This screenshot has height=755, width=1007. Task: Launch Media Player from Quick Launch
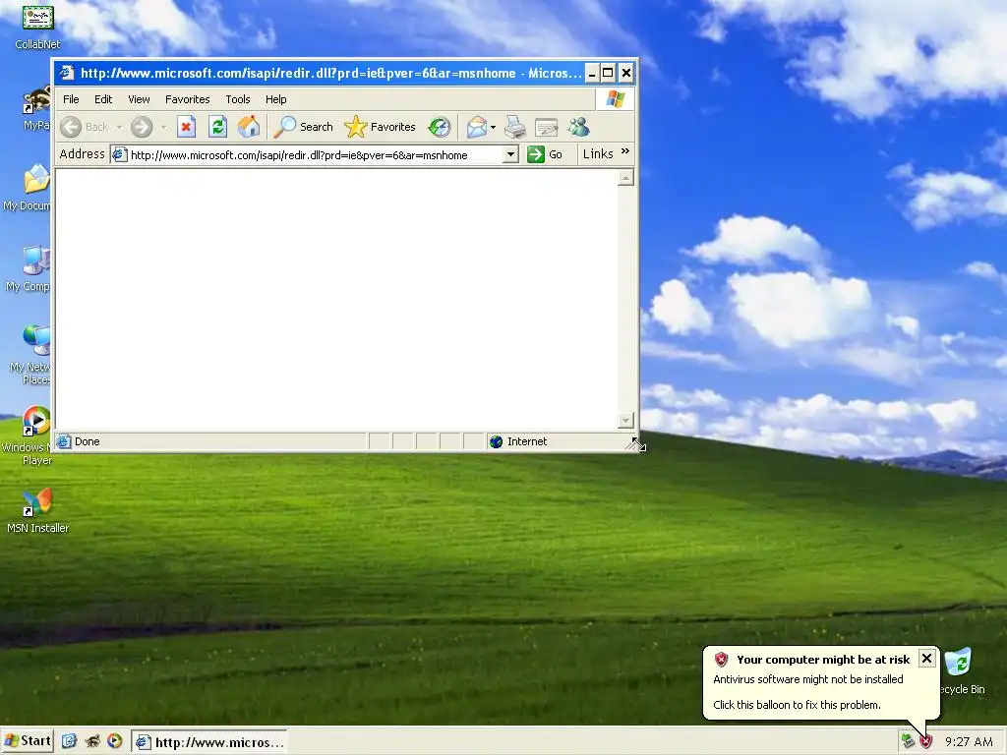[115, 741]
